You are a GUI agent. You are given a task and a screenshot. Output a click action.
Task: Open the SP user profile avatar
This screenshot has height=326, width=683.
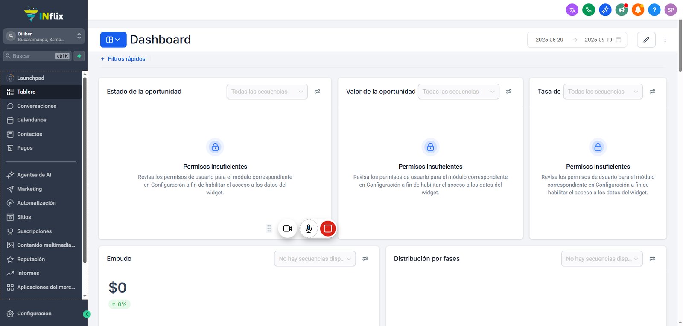tap(671, 10)
